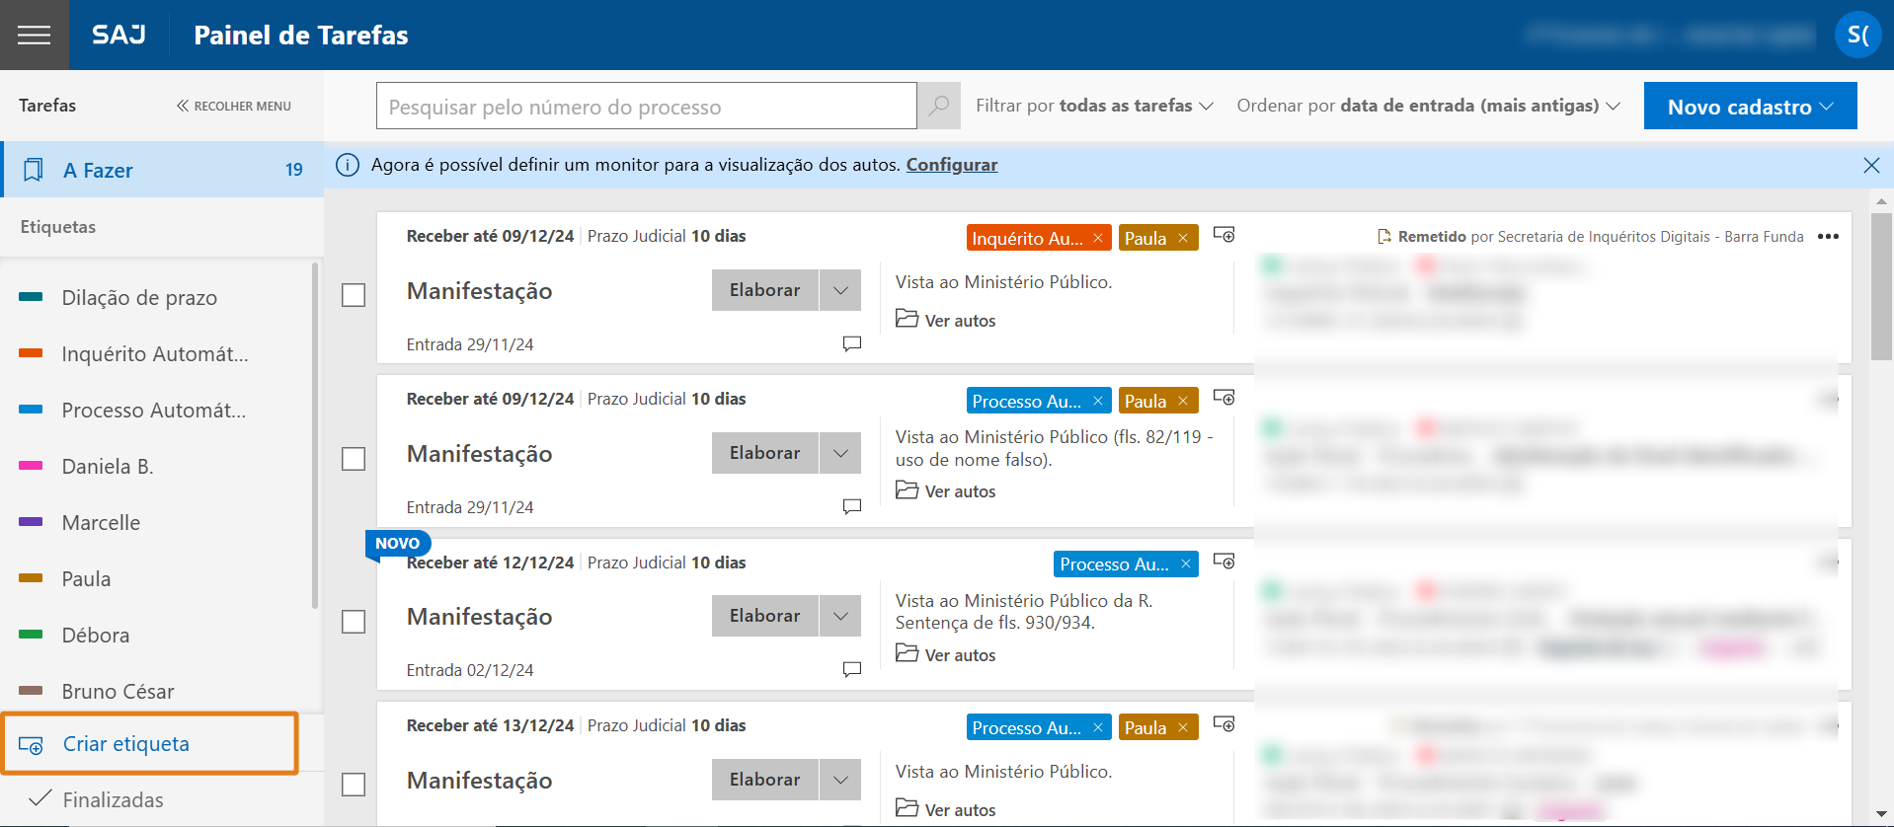Click the Novo cadastro button
Image resolution: width=1894 pixels, height=827 pixels.
pyautogui.click(x=1749, y=106)
